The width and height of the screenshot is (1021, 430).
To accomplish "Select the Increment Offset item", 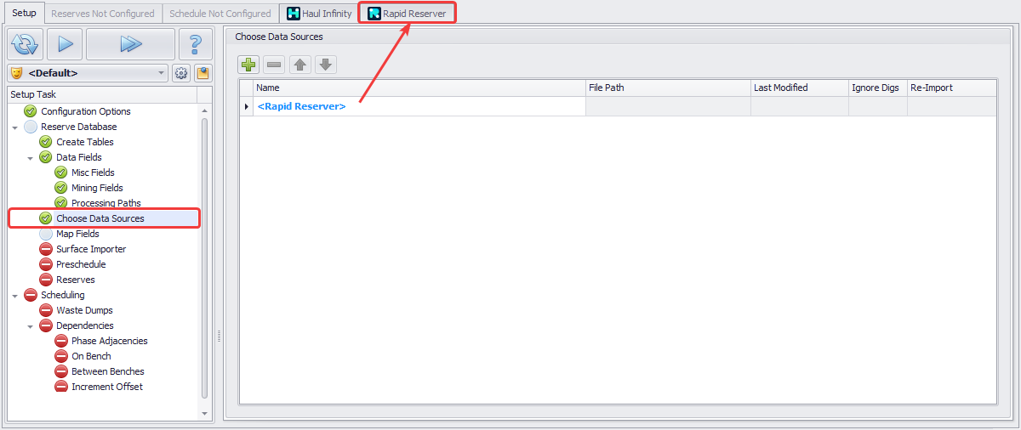I will pyautogui.click(x=107, y=387).
